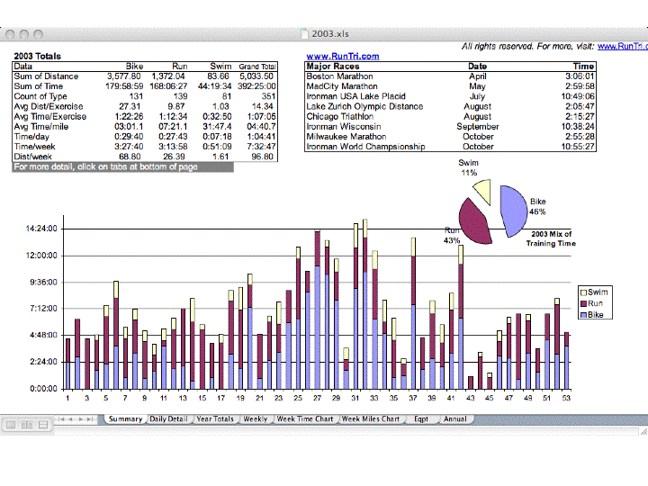
Task: Follow the www.RunTri.com link above Major Races
Action: pyautogui.click(x=343, y=56)
